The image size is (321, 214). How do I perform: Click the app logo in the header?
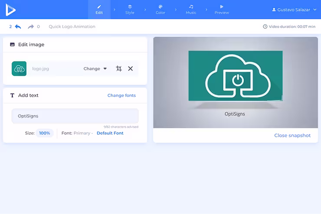tap(10, 10)
